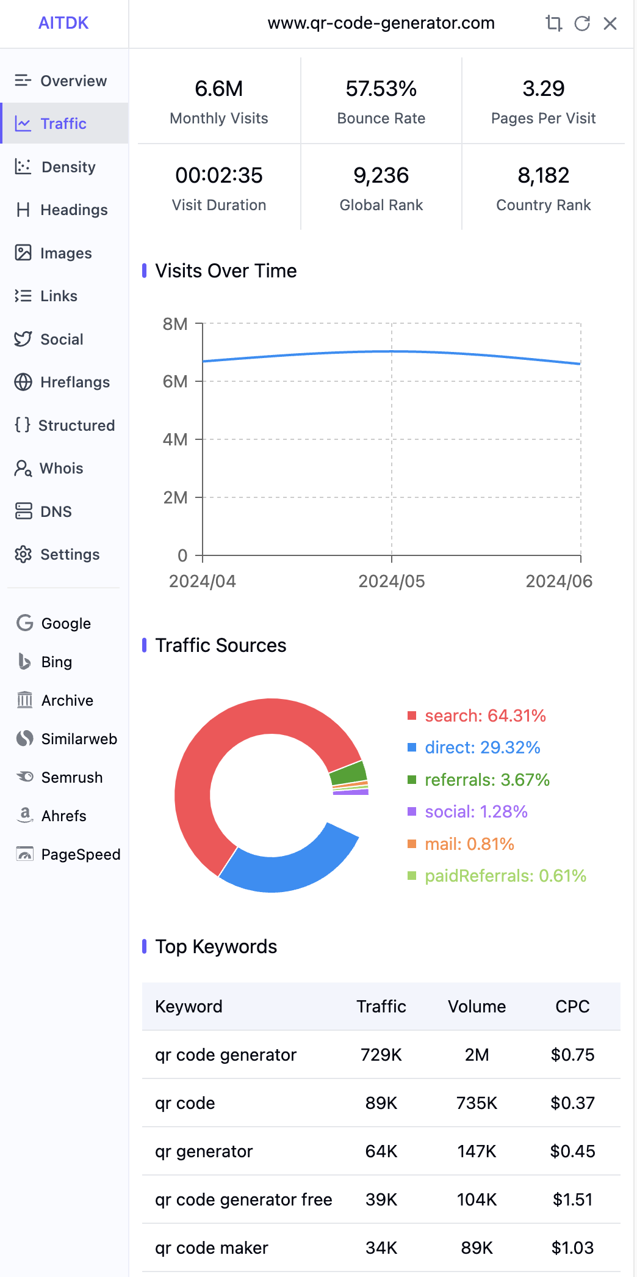Click the AITDK logo link

(63, 23)
